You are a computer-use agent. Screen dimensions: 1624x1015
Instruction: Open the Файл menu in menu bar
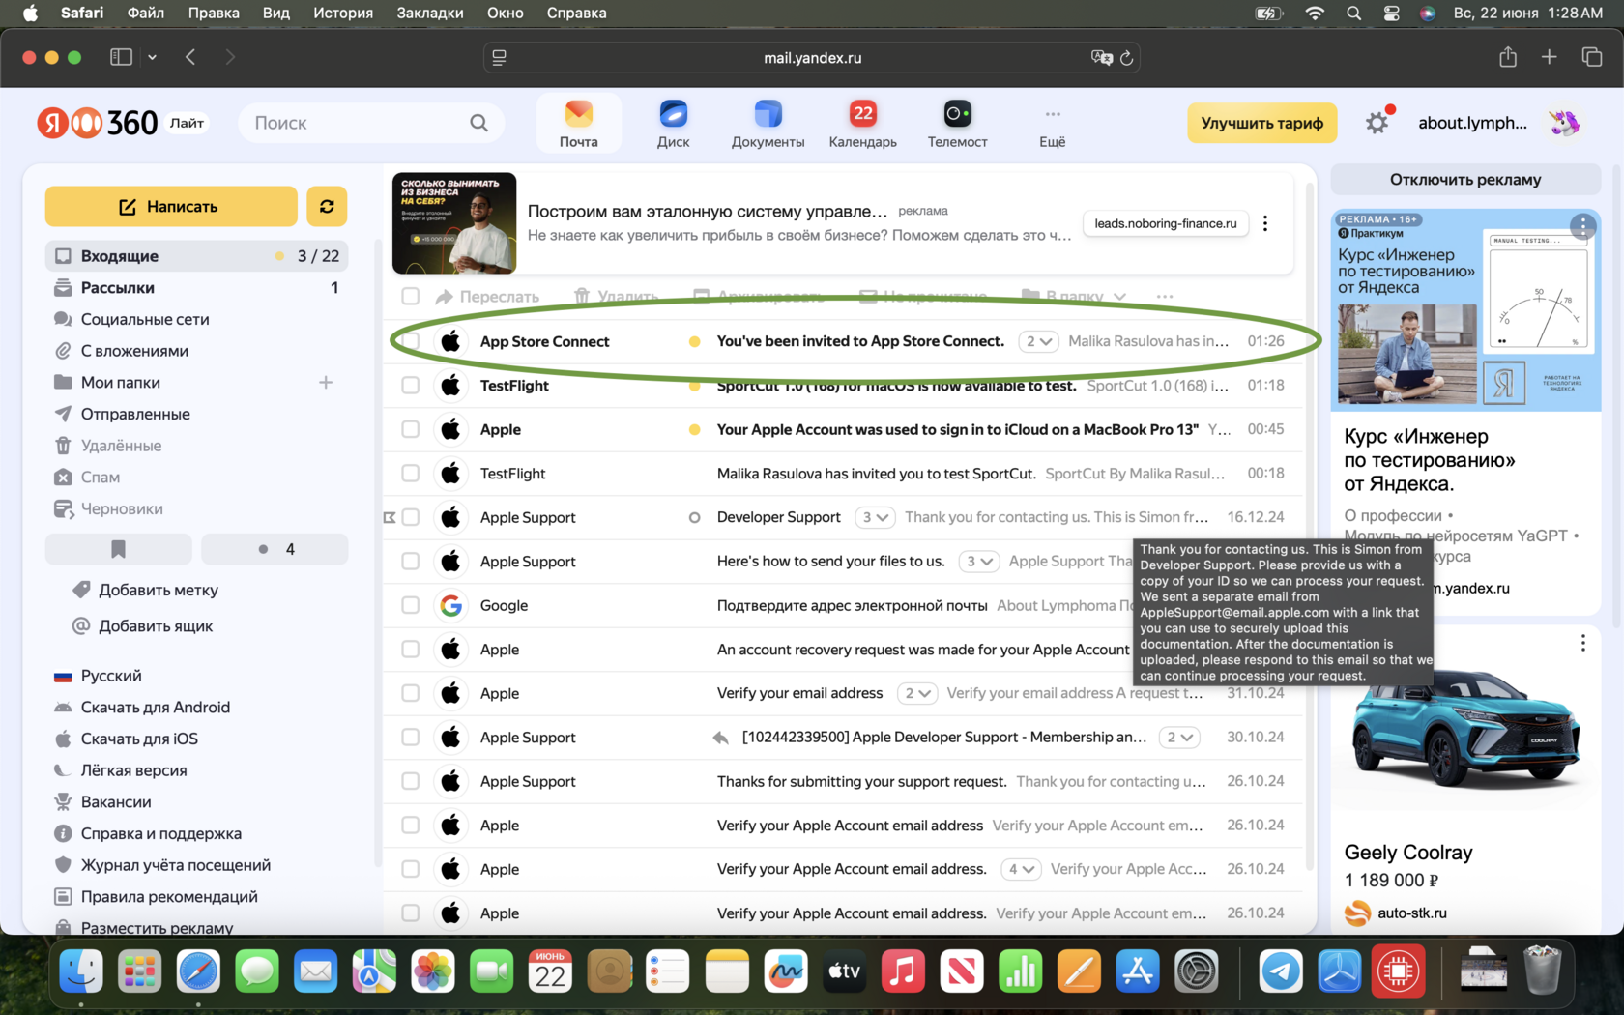[145, 13]
